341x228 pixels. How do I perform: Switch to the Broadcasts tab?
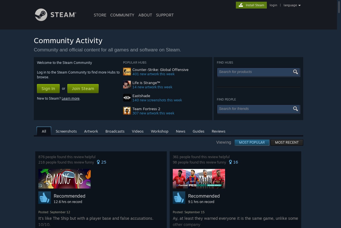(x=115, y=131)
